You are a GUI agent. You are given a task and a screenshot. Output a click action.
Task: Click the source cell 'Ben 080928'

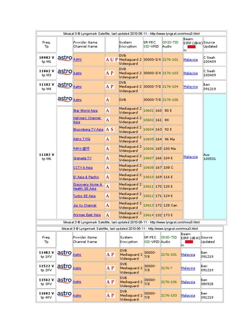(x=212, y=282)
